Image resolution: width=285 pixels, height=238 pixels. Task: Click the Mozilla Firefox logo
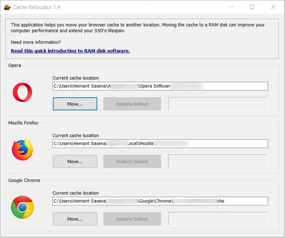tap(22, 150)
